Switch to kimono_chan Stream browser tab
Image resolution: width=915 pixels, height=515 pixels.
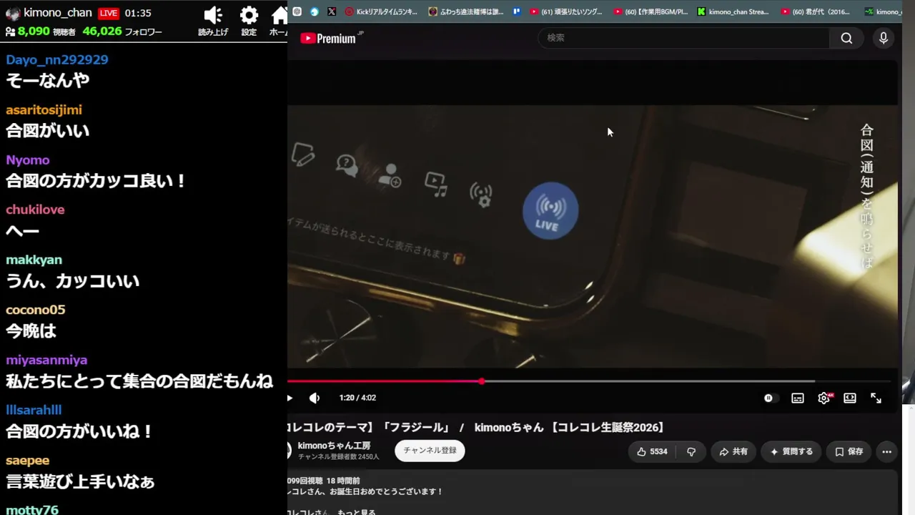click(x=734, y=11)
